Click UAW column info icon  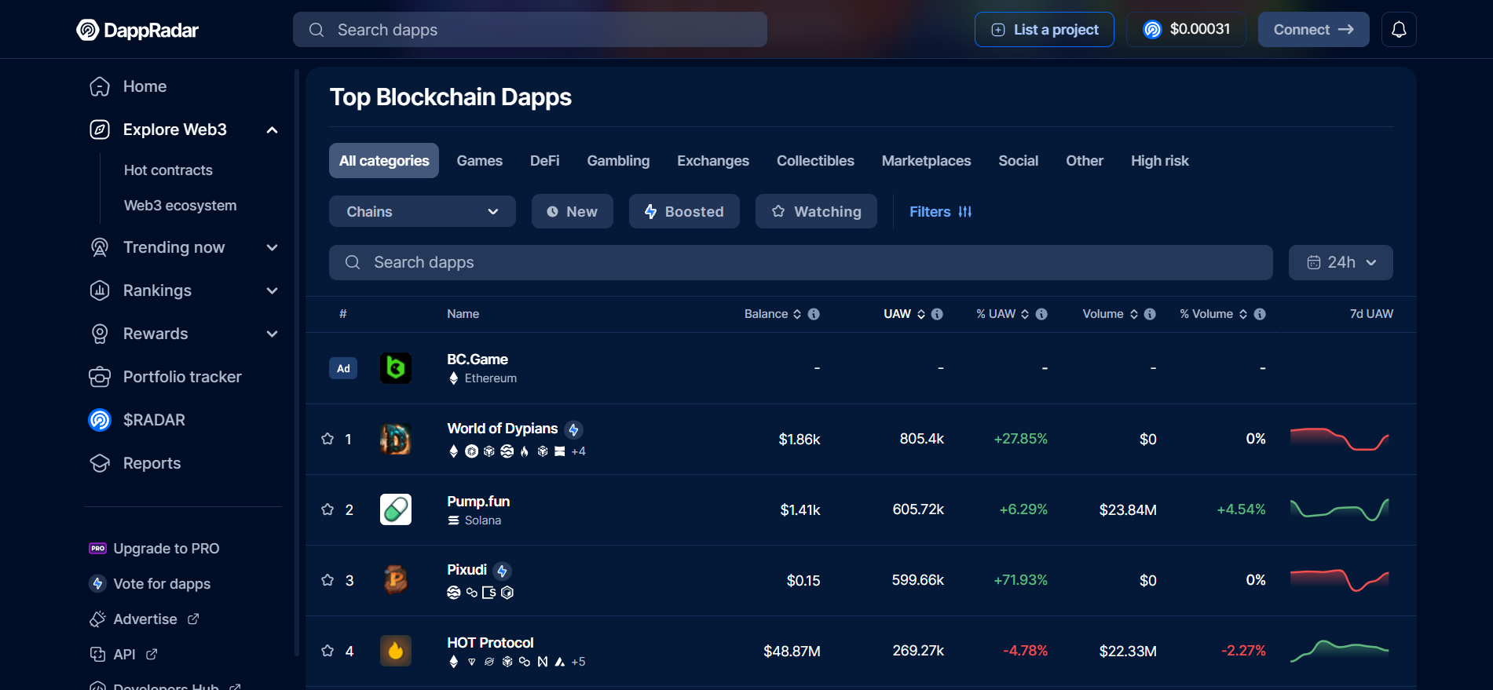click(x=937, y=314)
